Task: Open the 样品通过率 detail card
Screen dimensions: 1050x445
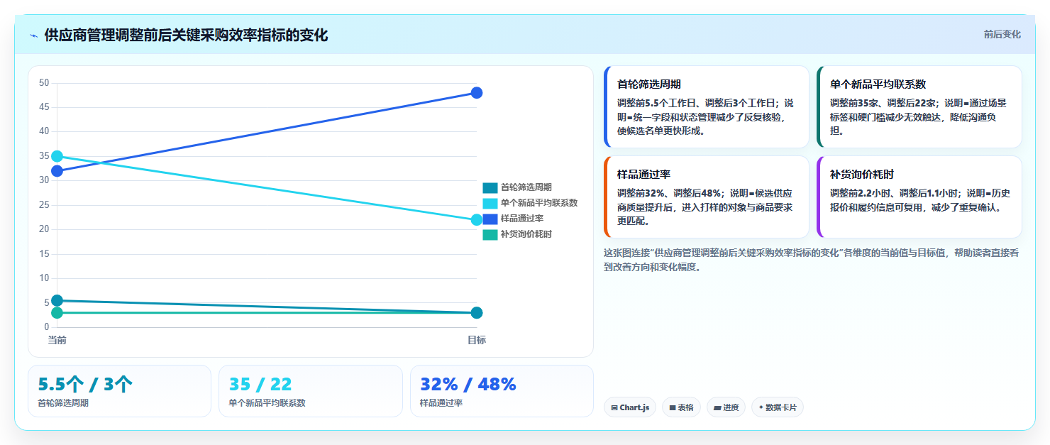Action: (706, 197)
